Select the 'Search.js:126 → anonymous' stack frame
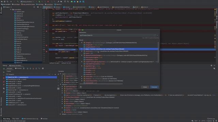This screenshot has height=122, width=218. (x=31, y=77)
